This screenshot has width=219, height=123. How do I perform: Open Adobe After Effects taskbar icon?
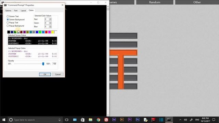point(114,120)
